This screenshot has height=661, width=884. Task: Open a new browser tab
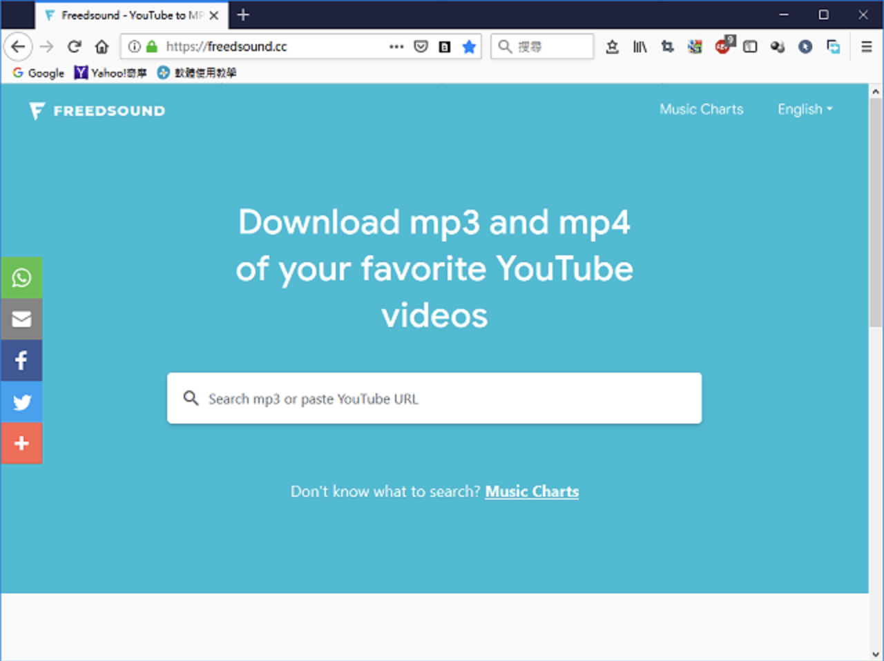click(x=243, y=14)
